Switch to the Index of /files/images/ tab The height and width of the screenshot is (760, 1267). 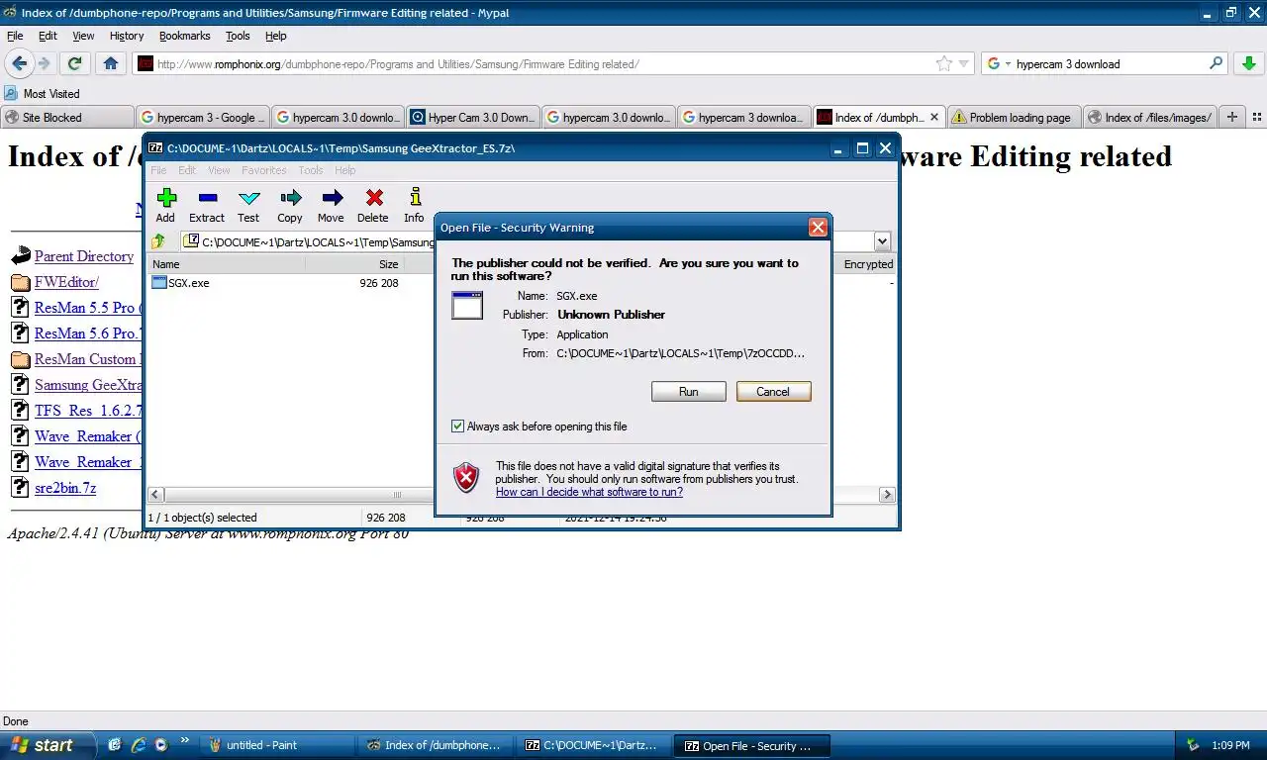click(1149, 117)
